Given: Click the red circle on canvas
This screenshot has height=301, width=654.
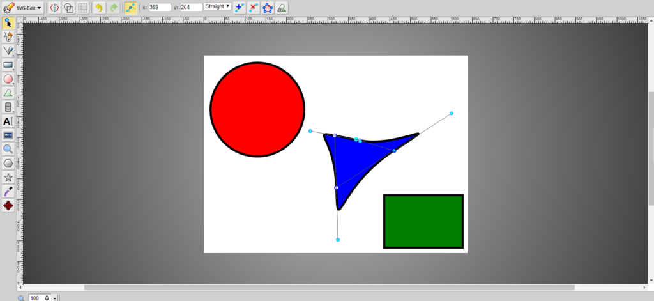Looking at the screenshot, I should coord(257,109).
